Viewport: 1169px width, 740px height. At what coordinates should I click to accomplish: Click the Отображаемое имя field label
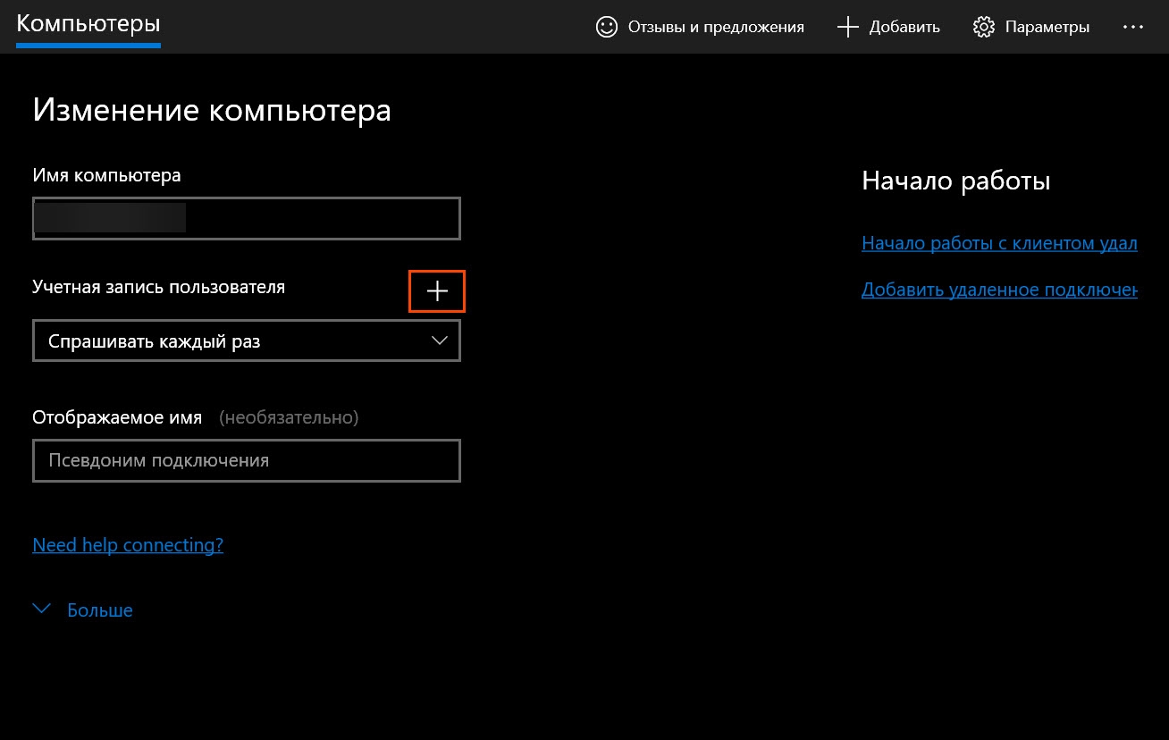point(117,417)
